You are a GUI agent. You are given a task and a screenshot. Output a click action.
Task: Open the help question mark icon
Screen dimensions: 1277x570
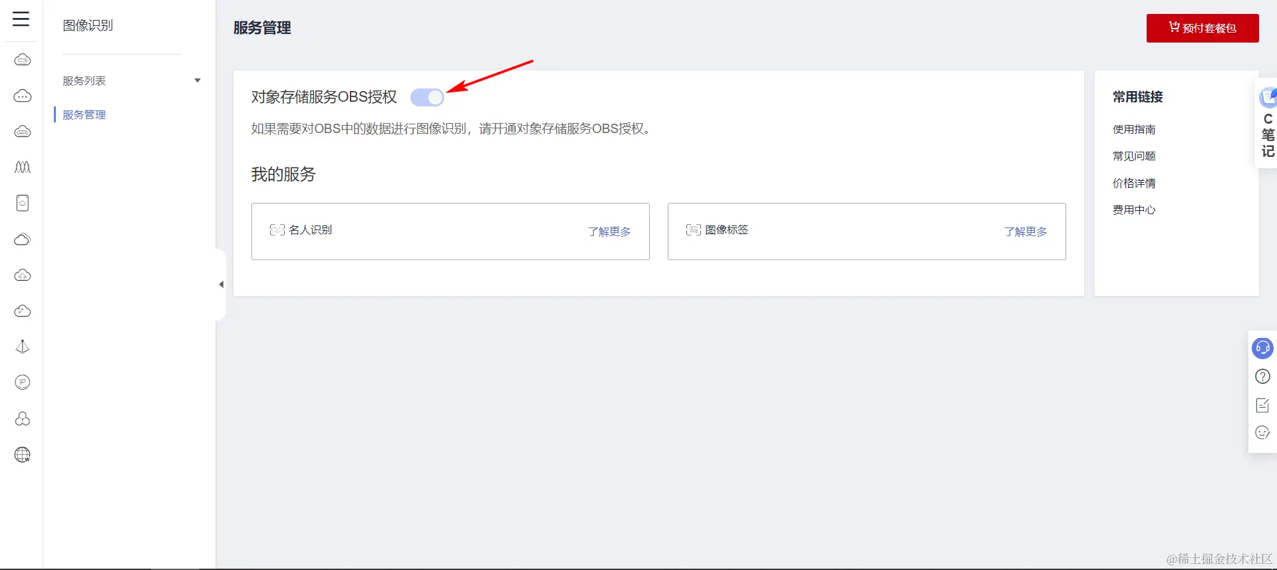point(1262,376)
